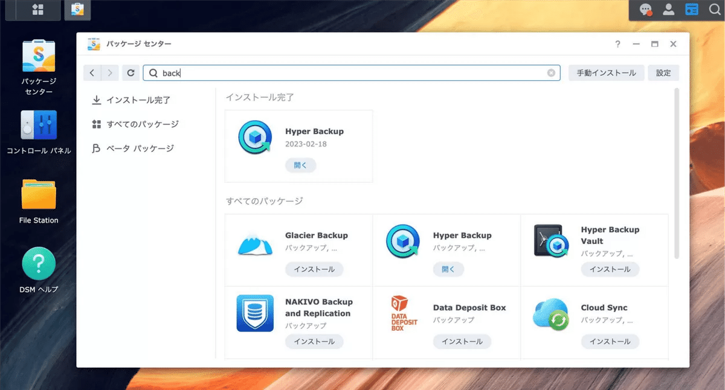Click the 2023-02-18 date text
The height and width of the screenshot is (390, 725).
pos(305,145)
